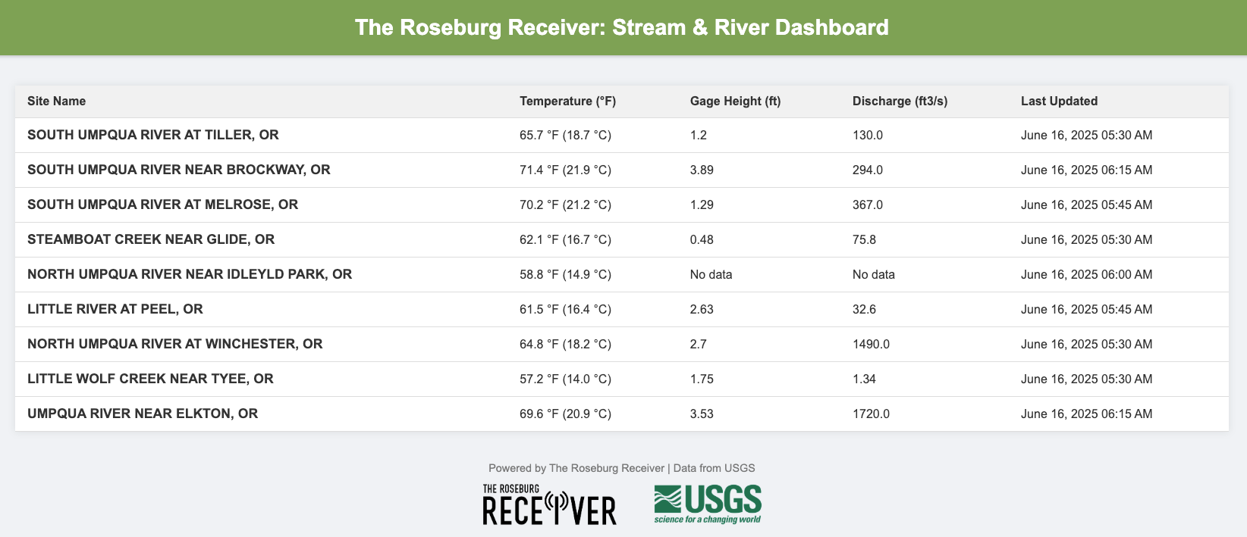
Task: Click the Powered by Roseburg Receiver footer text
Action: click(x=621, y=468)
